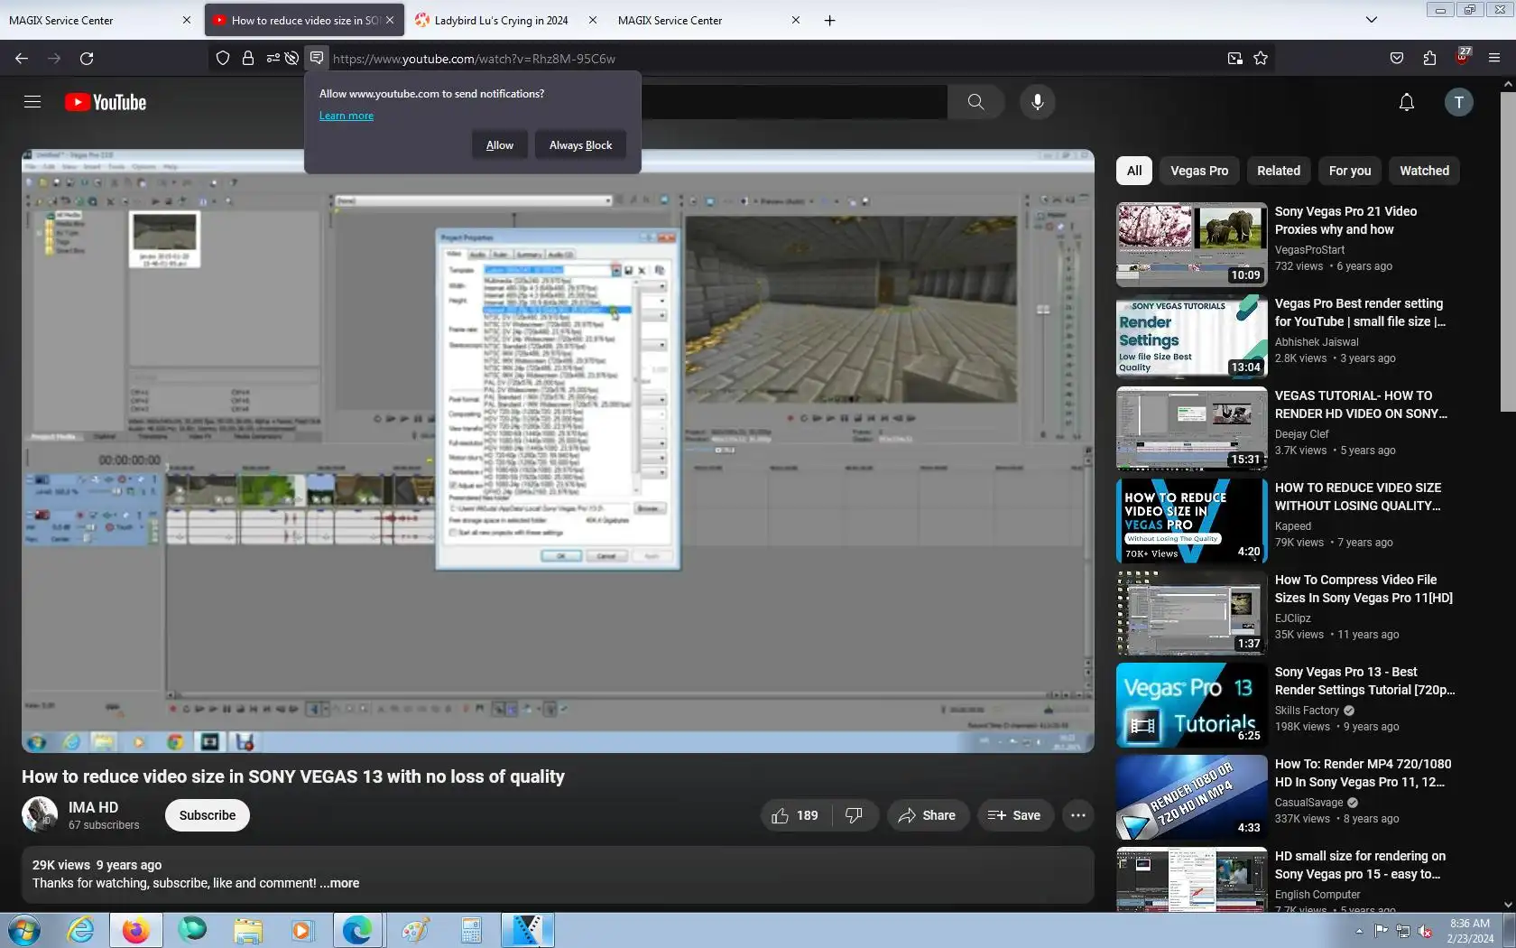Open the volume control in system tray

[x=1425, y=931]
